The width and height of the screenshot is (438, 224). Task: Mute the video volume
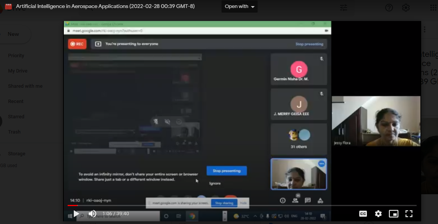[x=92, y=214]
